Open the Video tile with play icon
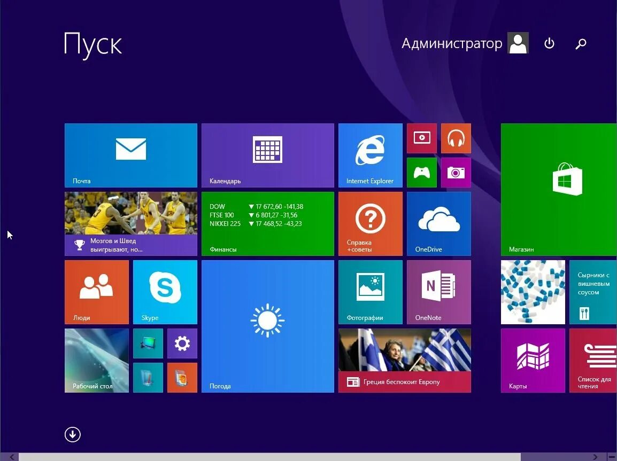 [422, 138]
